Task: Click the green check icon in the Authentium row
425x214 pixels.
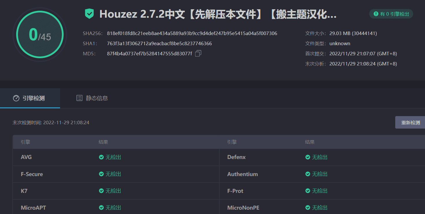Action: coord(308,174)
